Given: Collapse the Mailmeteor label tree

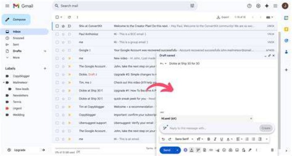Looking at the screenshot, I should 4,82.
